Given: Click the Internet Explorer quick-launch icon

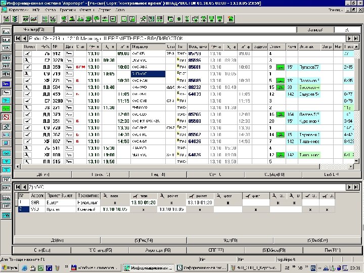Looking at the screenshot, I should [24, 268].
